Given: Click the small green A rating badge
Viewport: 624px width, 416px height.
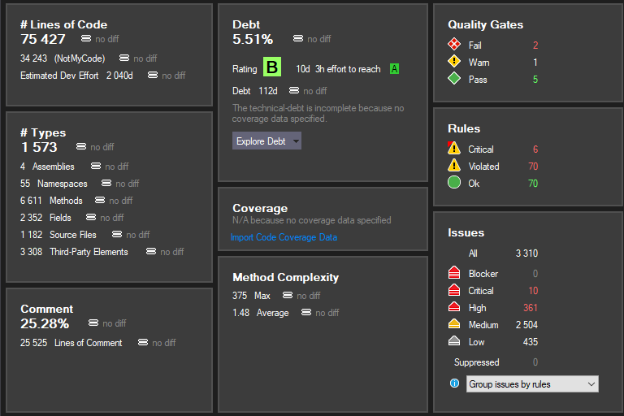Looking at the screenshot, I should tap(394, 69).
